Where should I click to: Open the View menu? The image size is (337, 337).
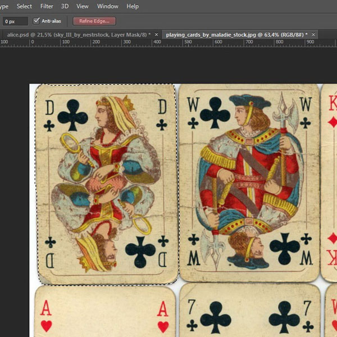point(83,6)
